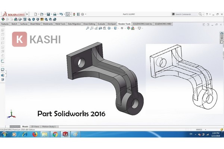Expand the Select tool dropdown arrow

tap(71, 14)
